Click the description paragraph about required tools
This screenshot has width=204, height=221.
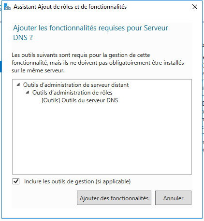(x=98, y=63)
